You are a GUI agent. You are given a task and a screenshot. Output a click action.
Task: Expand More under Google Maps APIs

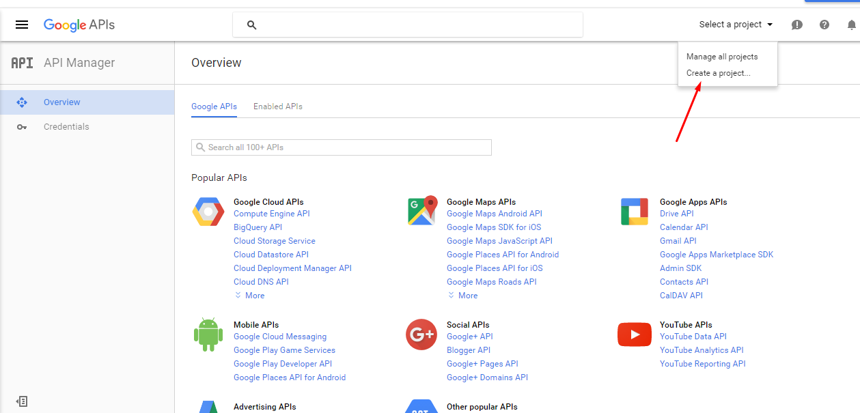coord(462,296)
